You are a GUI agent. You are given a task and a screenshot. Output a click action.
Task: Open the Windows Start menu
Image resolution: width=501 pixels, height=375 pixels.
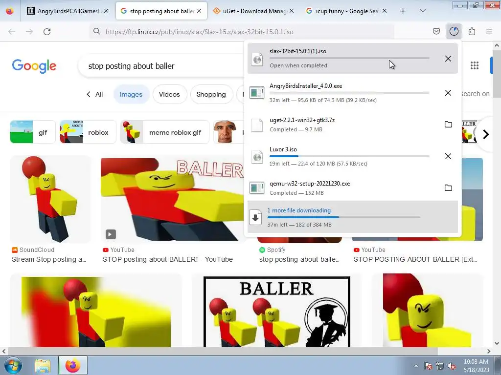pyautogui.click(x=12, y=365)
